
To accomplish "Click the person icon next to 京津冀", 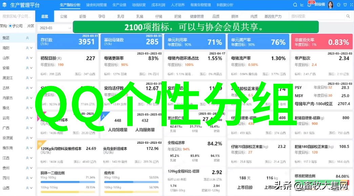I will tap(27, 138).
